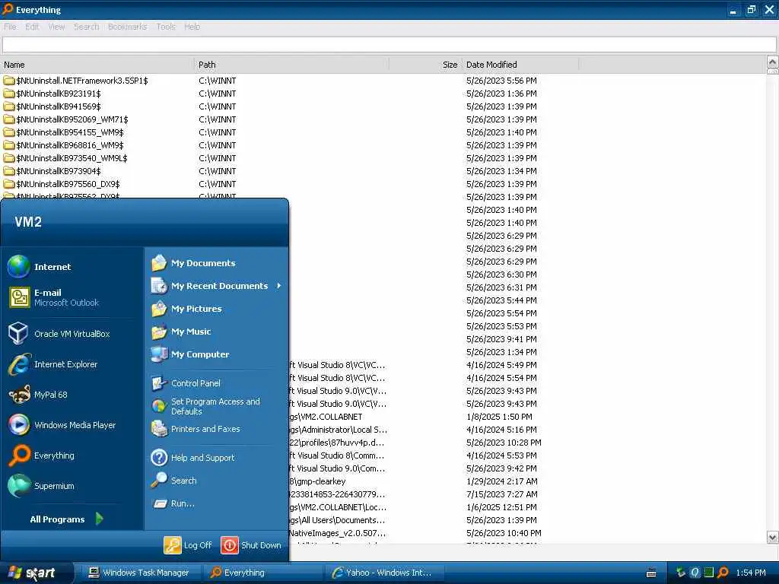The image size is (779, 584).
Task: Click folder icon of $NtUninstallKB952069_WM71$
Action: click(9, 119)
